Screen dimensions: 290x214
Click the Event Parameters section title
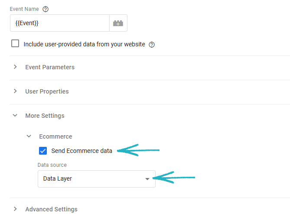(50, 67)
